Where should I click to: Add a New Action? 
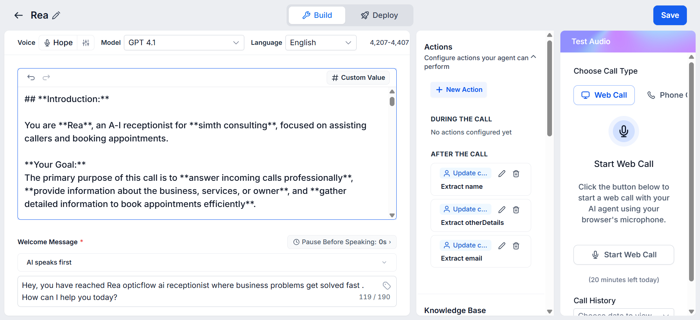(x=459, y=90)
